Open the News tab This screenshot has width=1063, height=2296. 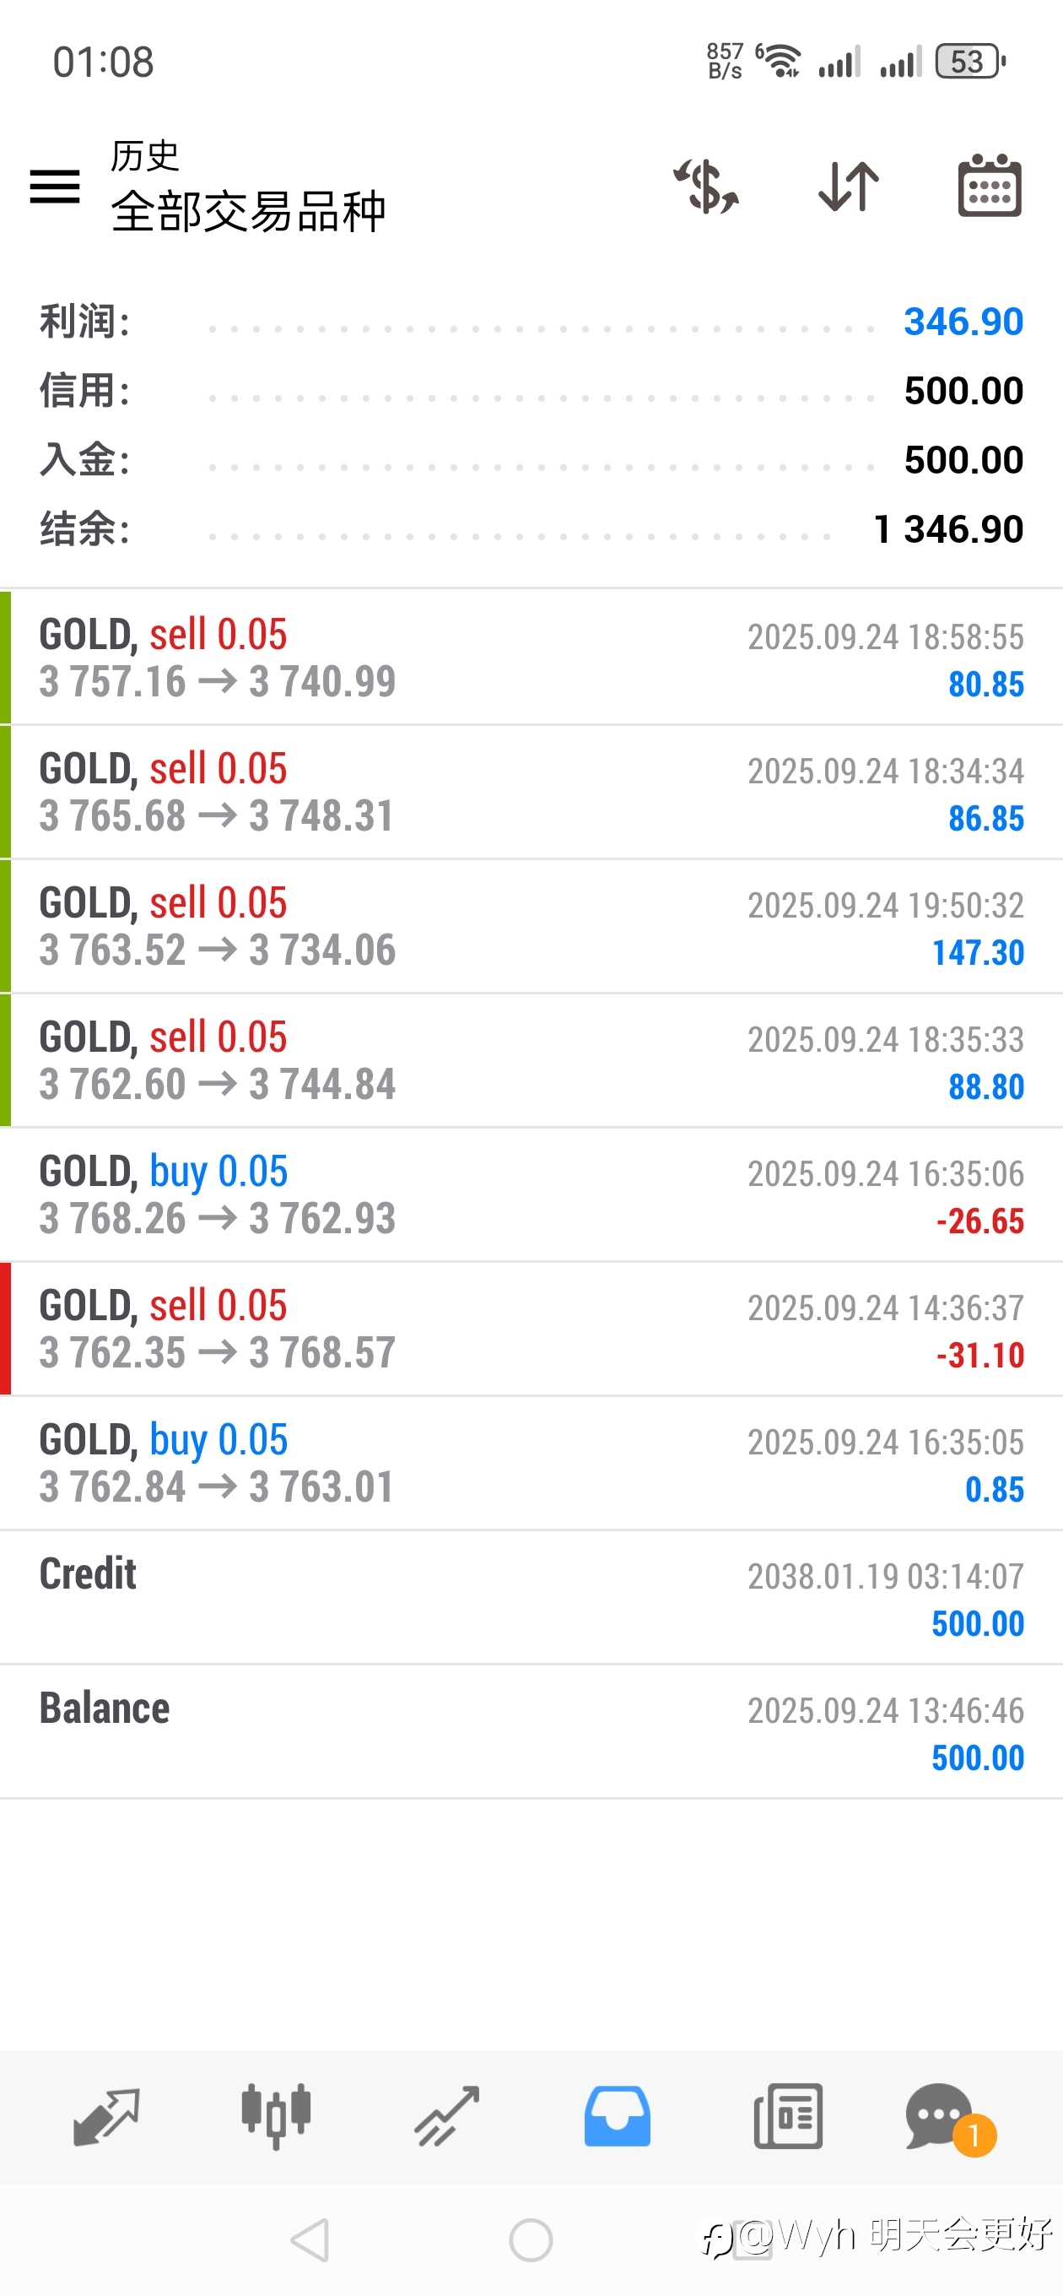(x=788, y=2116)
